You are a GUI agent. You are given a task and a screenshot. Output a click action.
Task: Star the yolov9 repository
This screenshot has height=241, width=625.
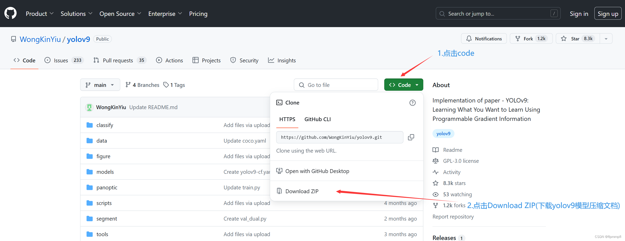[578, 39]
